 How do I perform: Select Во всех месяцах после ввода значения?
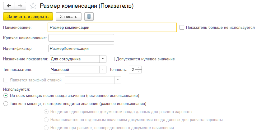click(6, 96)
